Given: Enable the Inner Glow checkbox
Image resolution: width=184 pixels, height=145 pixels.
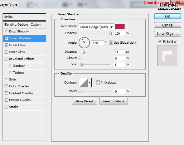Looking at the screenshot, I should point(6,52).
